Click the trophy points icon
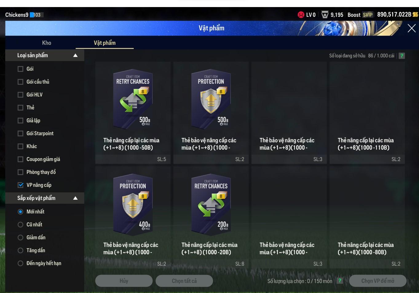Image resolution: width=419 pixels, height=293 pixels. pyautogui.click(x=325, y=15)
